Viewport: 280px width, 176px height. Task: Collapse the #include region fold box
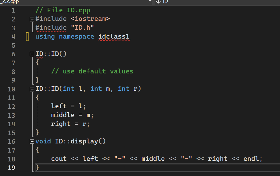click(x=32, y=19)
